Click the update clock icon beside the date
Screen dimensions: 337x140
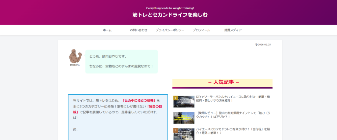point(256,45)
